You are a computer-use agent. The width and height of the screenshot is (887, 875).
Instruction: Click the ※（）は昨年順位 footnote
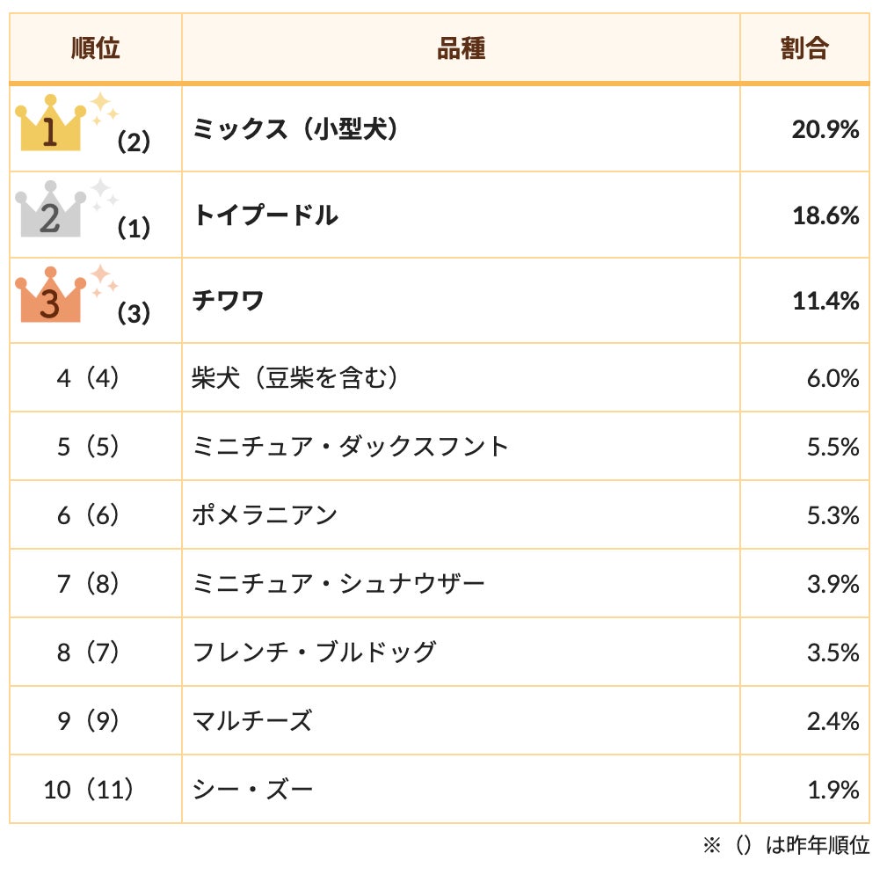pyautogui.click(x=786, y=846)
